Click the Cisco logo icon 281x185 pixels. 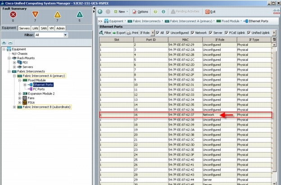point(276,12)
